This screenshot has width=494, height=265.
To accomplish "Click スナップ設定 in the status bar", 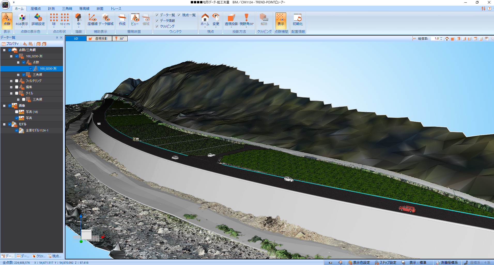I will (385, 262).
